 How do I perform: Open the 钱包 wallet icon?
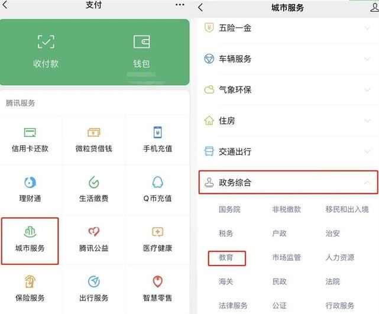click(142, 41)
